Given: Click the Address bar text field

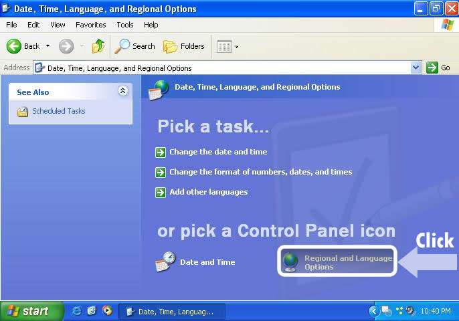Looking at the screenshot, I should 222,68.
